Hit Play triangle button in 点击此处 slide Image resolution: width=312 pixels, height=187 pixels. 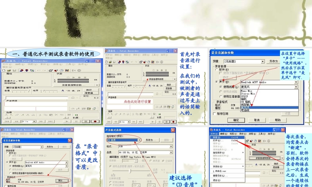pos(153,122)
